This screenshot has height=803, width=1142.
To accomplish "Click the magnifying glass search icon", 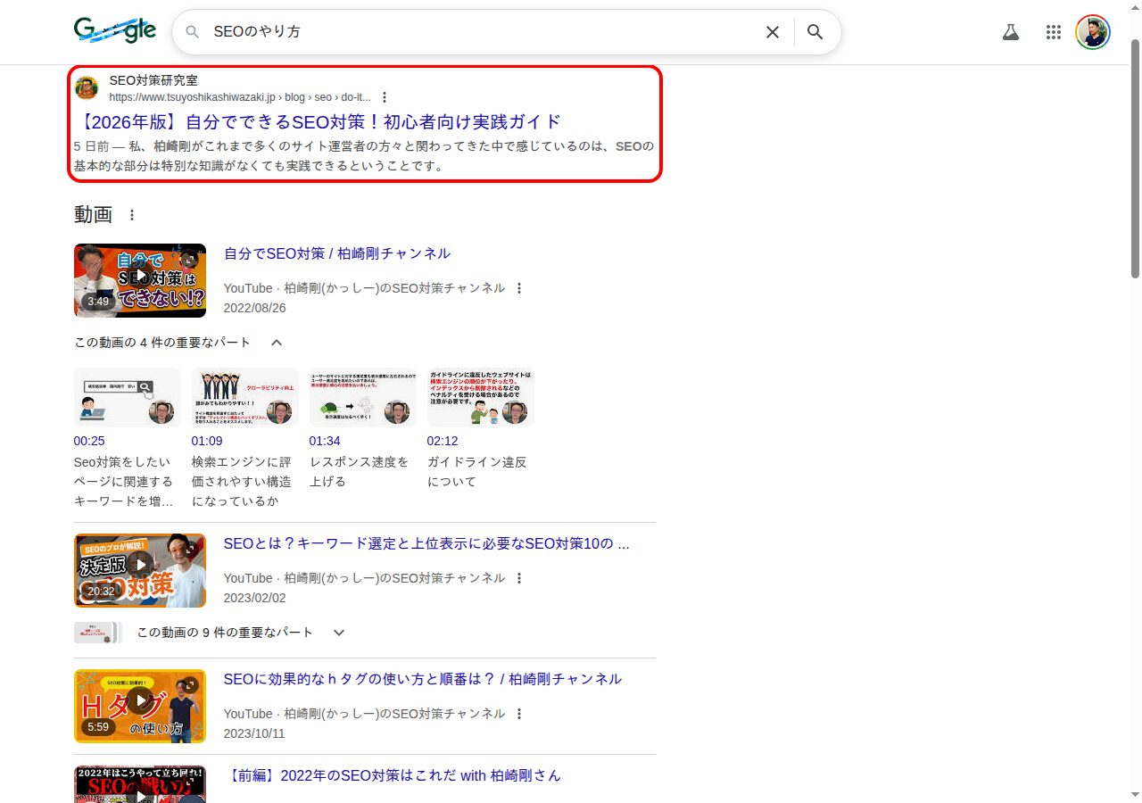I will 815,31.
